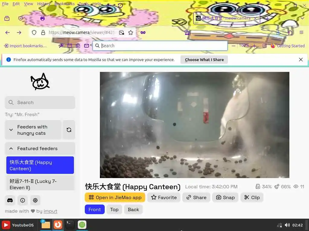Open the History menu
309x231 pixels.
point(44,4)
